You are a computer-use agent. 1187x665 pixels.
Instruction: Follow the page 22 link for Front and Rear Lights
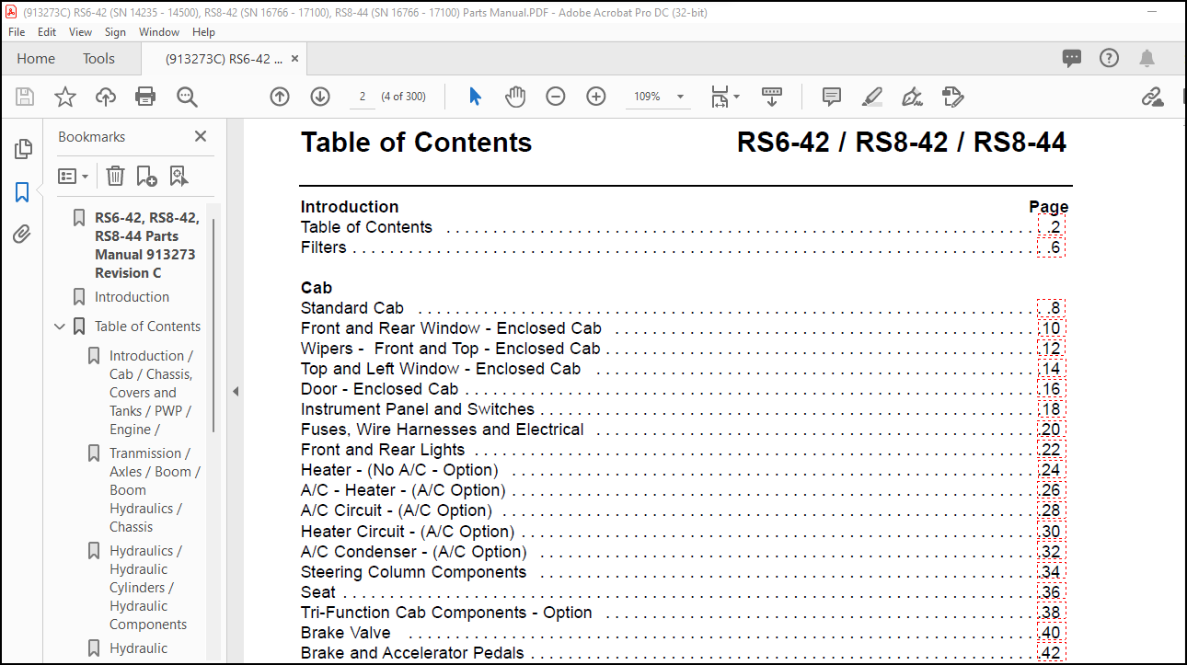1051,450
